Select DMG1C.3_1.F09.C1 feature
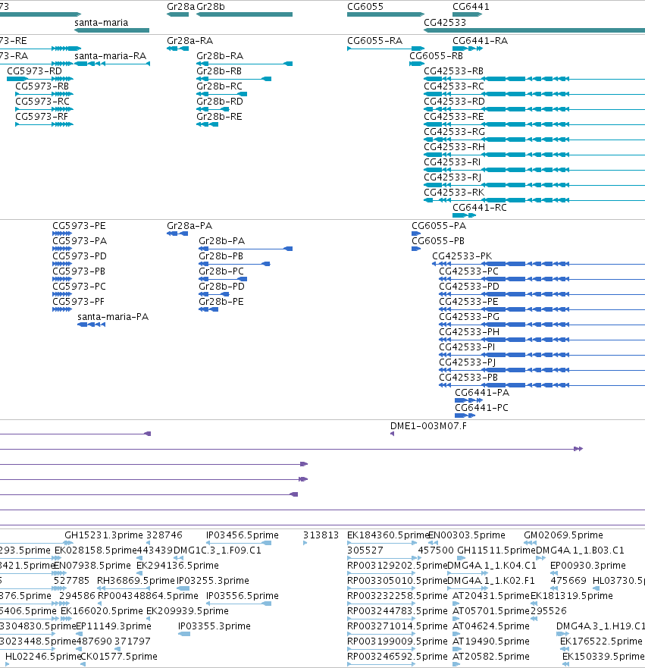The height and width of the screenshot is (668, 645). (178, 557)
